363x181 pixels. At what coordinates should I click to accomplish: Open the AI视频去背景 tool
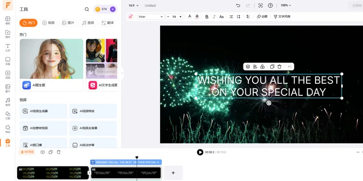[93, 128]
